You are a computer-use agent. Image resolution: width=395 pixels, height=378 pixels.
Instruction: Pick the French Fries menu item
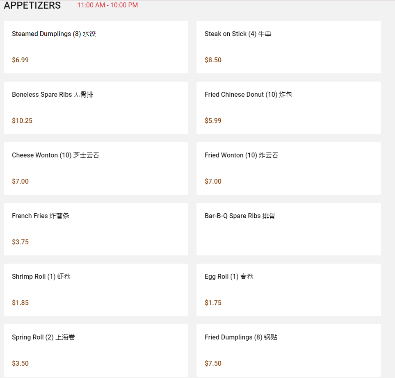96,229
